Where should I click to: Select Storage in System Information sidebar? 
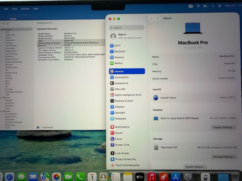pyautogui.click(x=9, y=89)
